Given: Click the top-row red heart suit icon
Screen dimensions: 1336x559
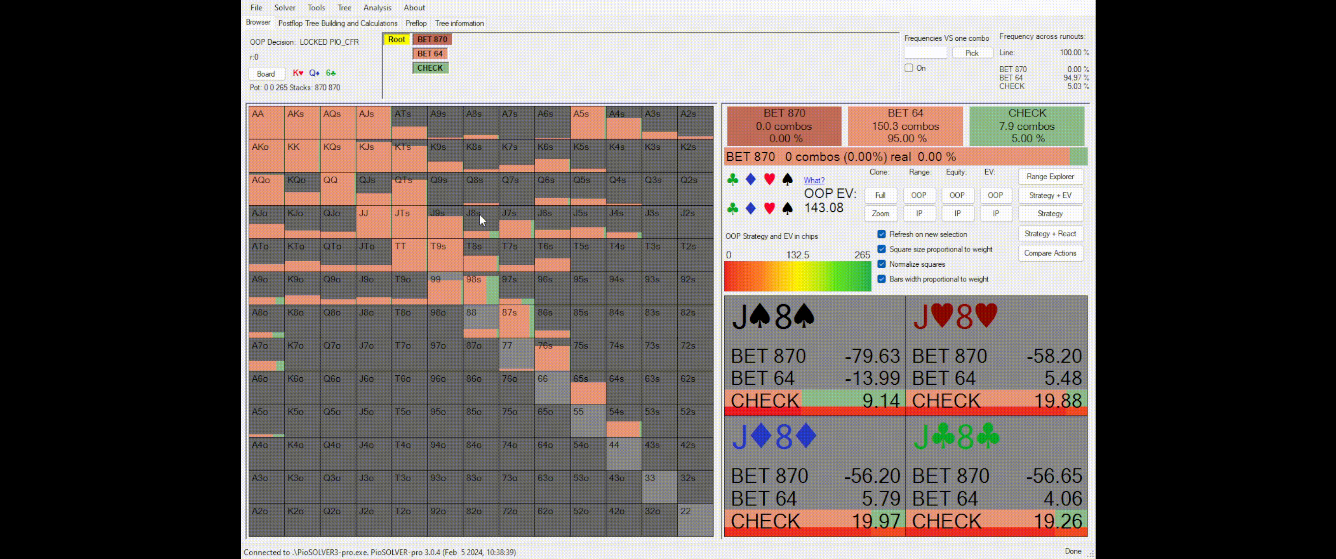Looking at the screenshot, I should pyautogui.click(x=769, y=179).
